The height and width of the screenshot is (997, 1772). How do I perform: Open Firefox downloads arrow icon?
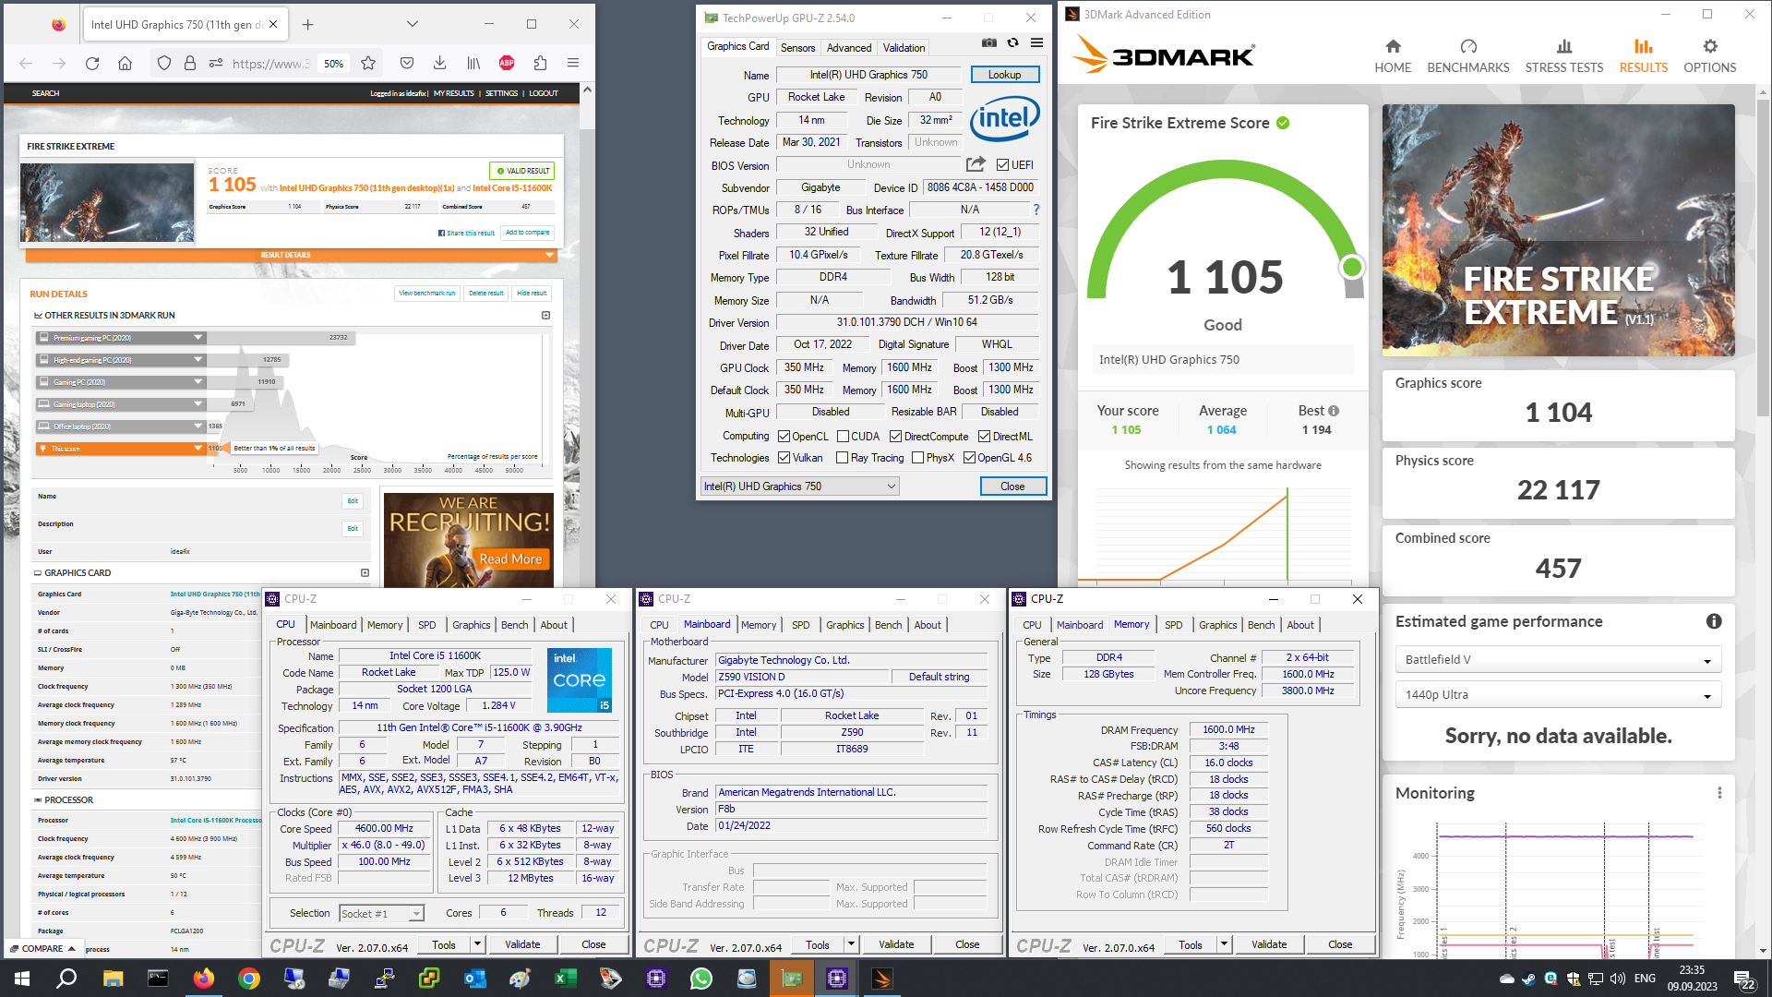440,63
